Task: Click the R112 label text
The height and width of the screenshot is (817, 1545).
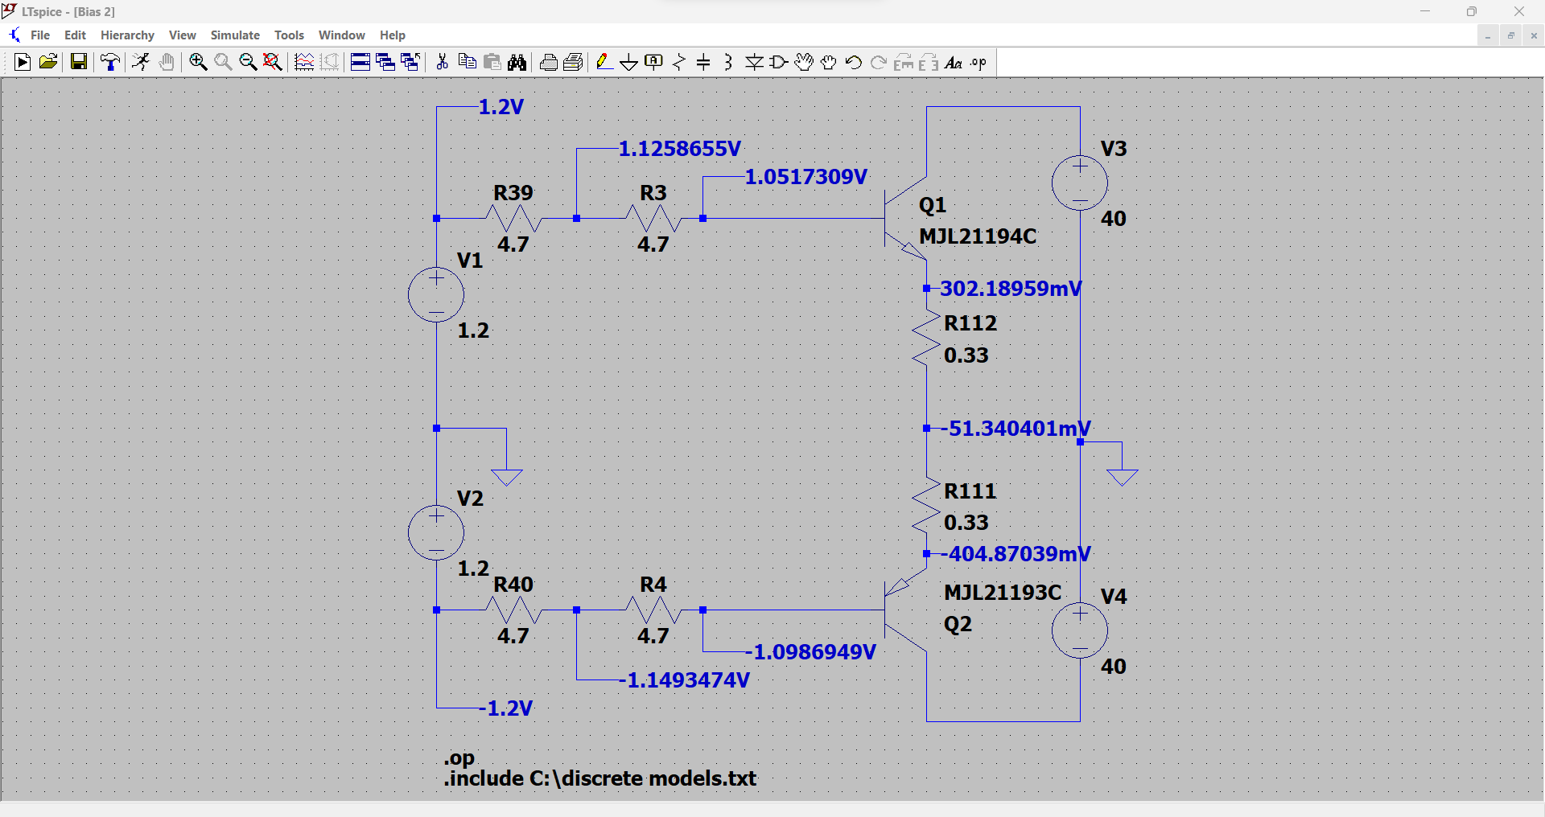Action: 970,323
